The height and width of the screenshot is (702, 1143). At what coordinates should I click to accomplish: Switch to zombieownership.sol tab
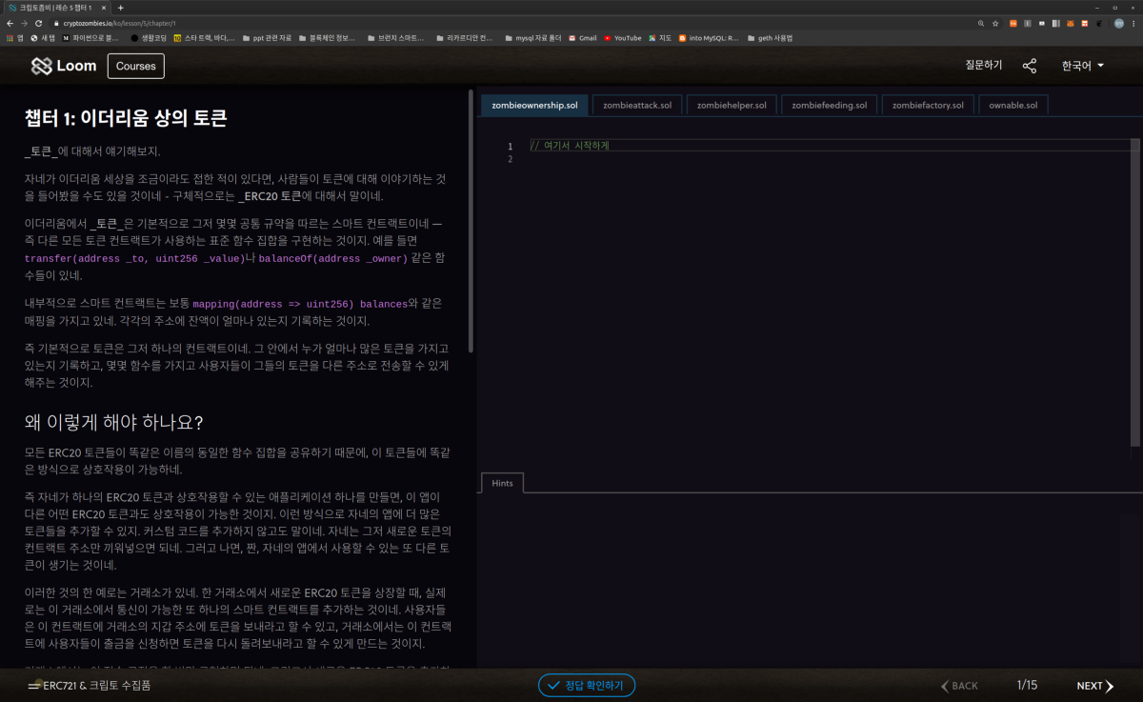(x=534, y=105)
